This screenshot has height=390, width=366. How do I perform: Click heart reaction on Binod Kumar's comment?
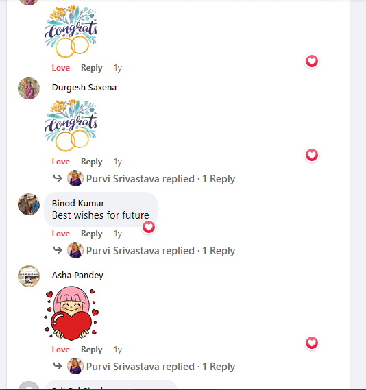pyautogui.click(x=149, y=227)
